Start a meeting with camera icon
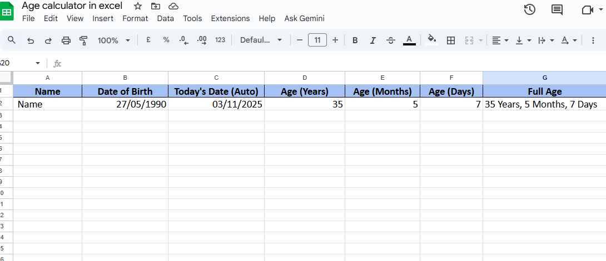Screen dimensions: 606x261 588,10
